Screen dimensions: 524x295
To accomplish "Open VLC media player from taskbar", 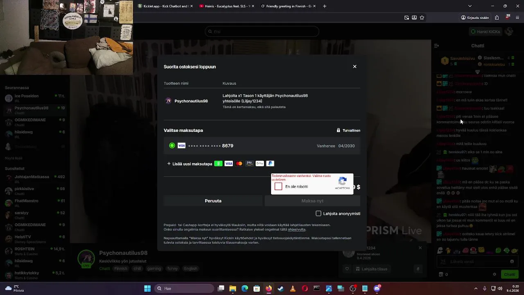I will 293,288.
